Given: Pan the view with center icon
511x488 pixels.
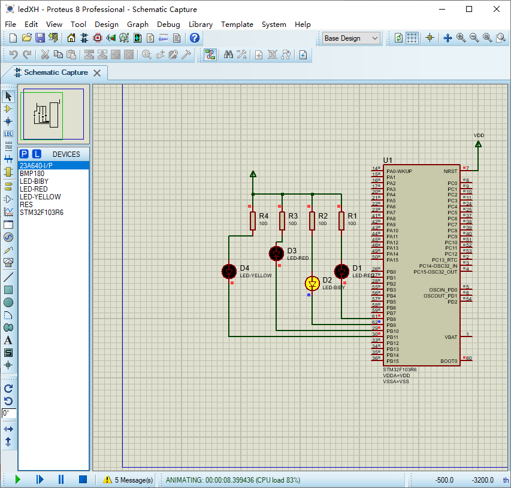Looking at the screenshot, I should 447,38.
